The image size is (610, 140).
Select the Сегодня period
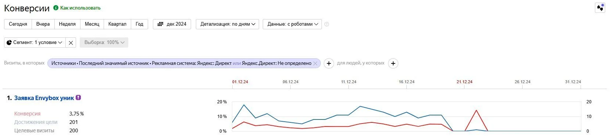pyautogui.click(x=18, y=24)
